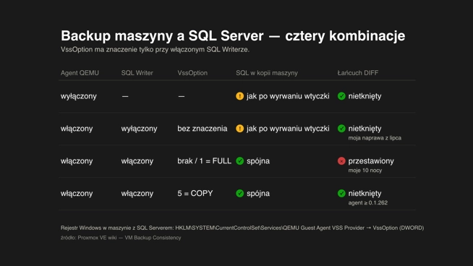Click the 'SQL w kopii maszyny' column header
This screenshot has height=266, width=473.
267,73
